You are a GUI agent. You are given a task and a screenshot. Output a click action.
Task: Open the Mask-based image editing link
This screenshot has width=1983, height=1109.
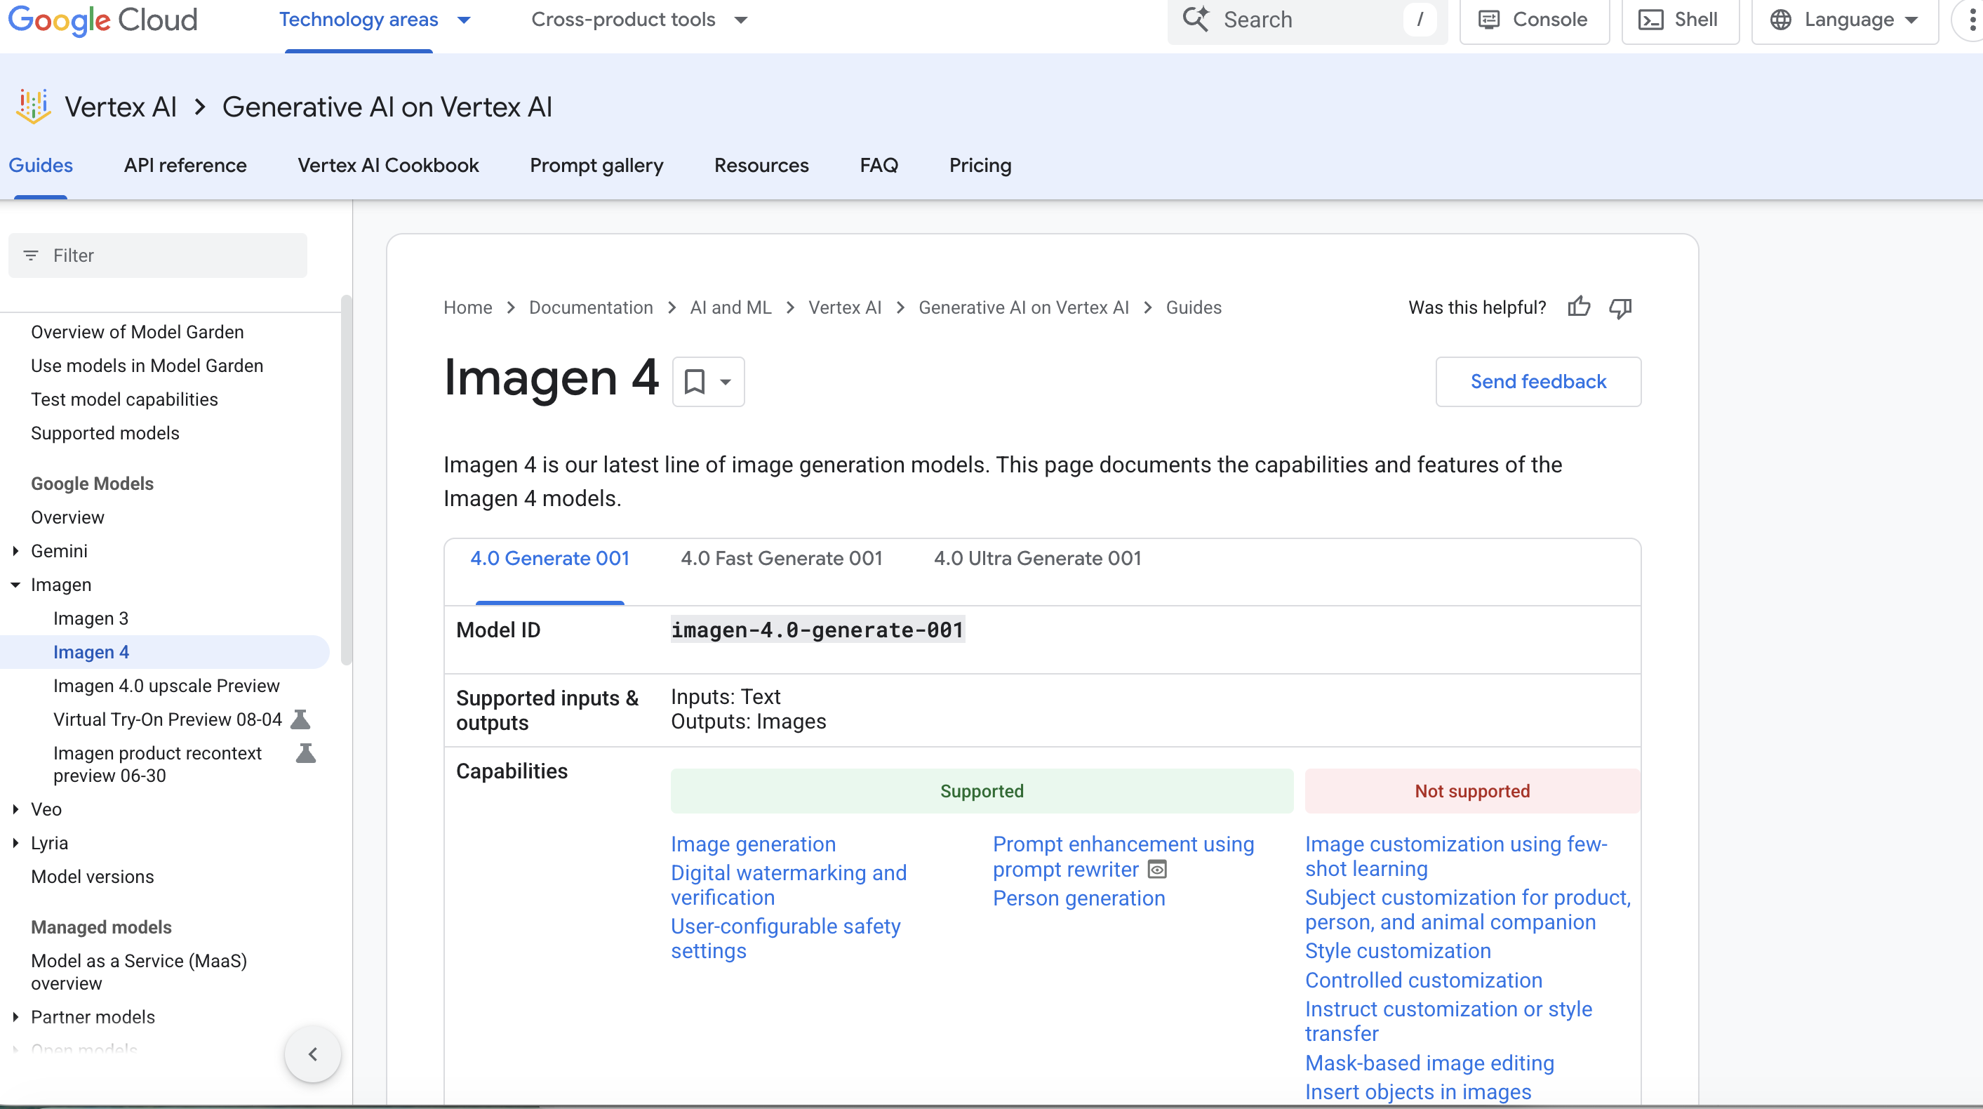(1429, 1063)
